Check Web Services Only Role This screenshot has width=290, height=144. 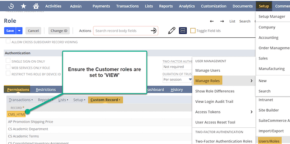click(8, 67)
